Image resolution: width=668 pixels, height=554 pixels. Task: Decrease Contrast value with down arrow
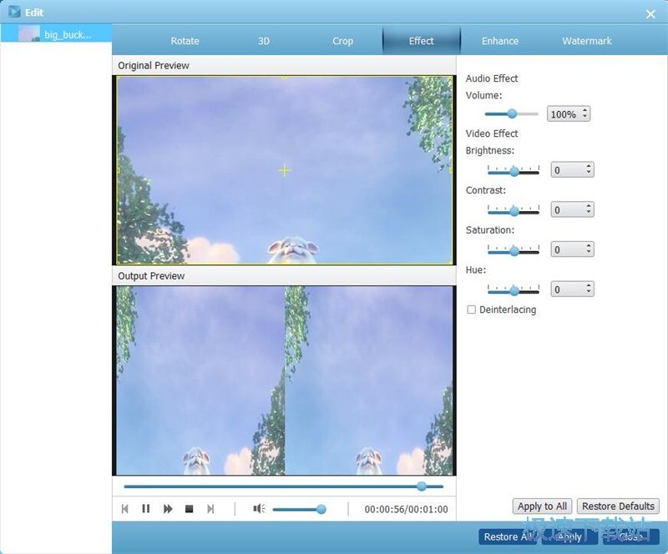click(589, 212)
